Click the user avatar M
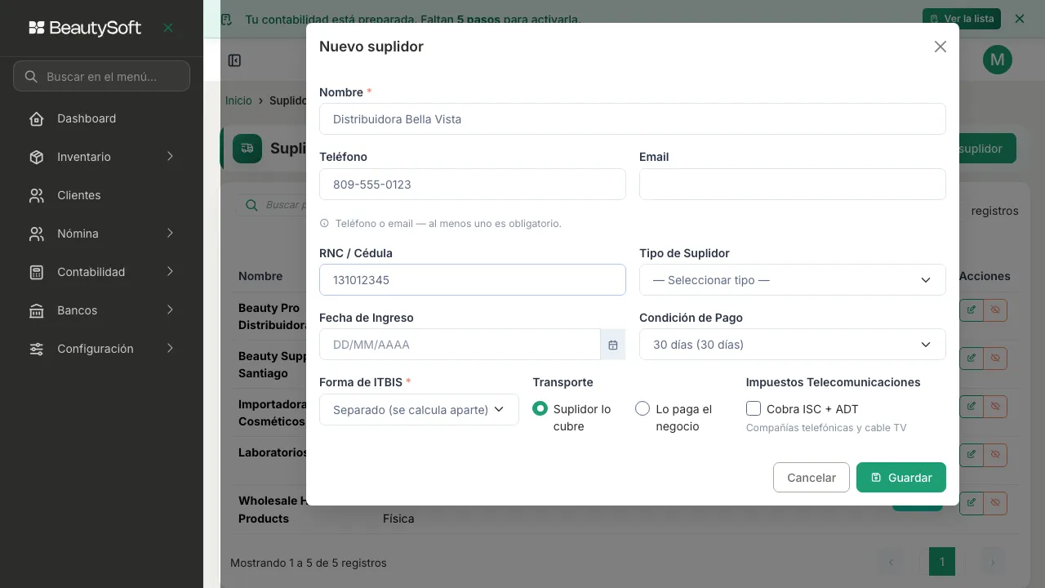The width and height of the screenshot is (1045, 588). pyautogui.click(x=998, y=60)
